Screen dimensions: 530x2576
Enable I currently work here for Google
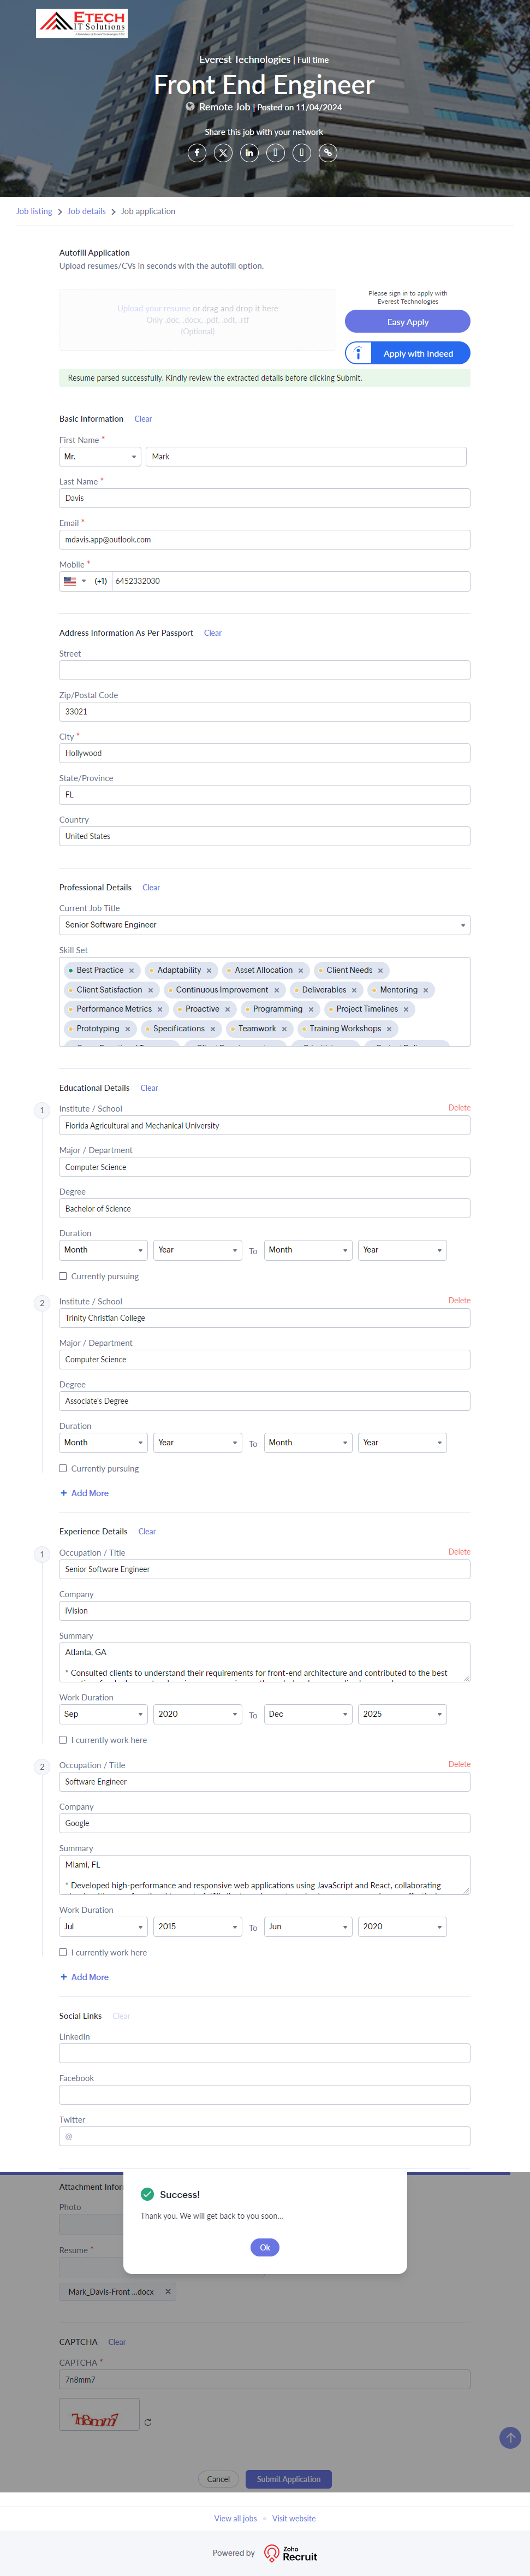click(x=63, y=1952)
